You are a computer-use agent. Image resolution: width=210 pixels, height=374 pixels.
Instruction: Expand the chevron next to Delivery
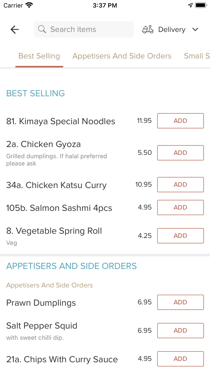coord(195,29)
